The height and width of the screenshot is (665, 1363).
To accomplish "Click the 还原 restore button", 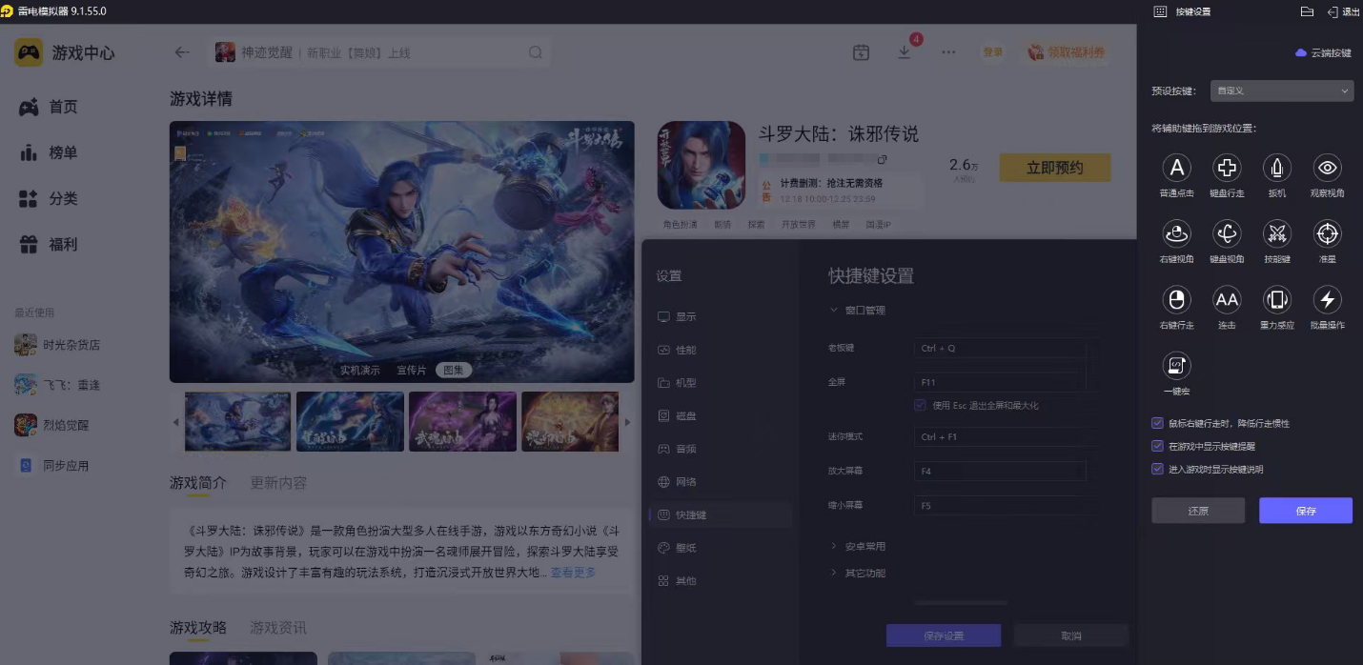I will coord(1198,511).
